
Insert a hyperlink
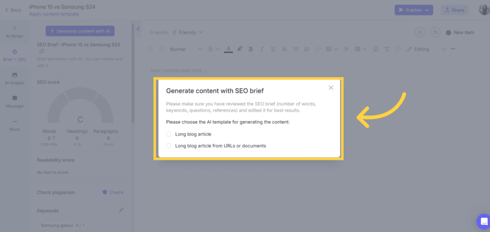(x=318, y=49)
